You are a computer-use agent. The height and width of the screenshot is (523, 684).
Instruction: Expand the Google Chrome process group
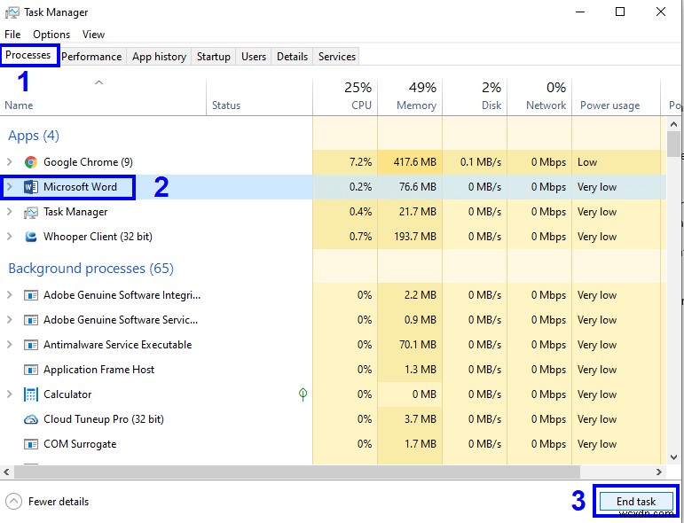[9, 162]
